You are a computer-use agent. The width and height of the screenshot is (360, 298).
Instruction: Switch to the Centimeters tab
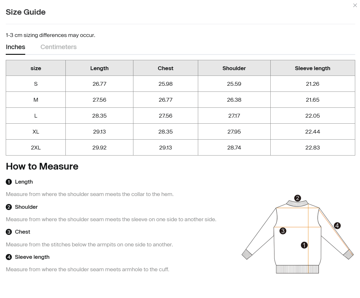[x=58, y=47]
